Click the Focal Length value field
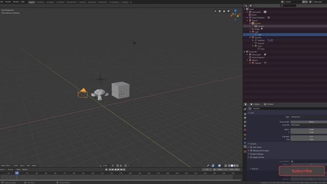Screen dimensions: 327x184 coord(309,122)
